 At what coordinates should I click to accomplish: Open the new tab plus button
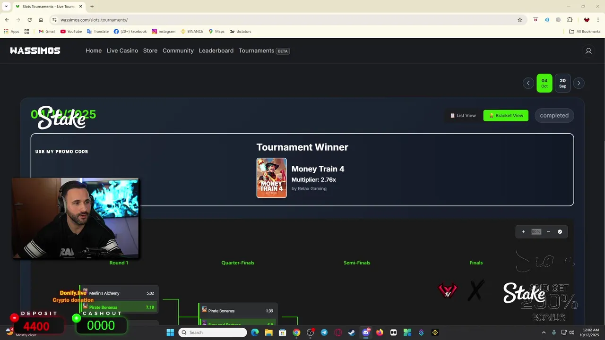click(92, 7)
